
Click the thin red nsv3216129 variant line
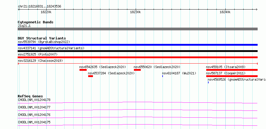[137, 64]
